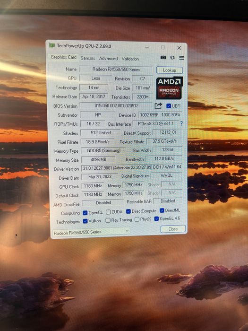Screen dimensions: 248x331
Task: Open the Radeon RX550/550 Series GPU dropdown
Action: 91,232
